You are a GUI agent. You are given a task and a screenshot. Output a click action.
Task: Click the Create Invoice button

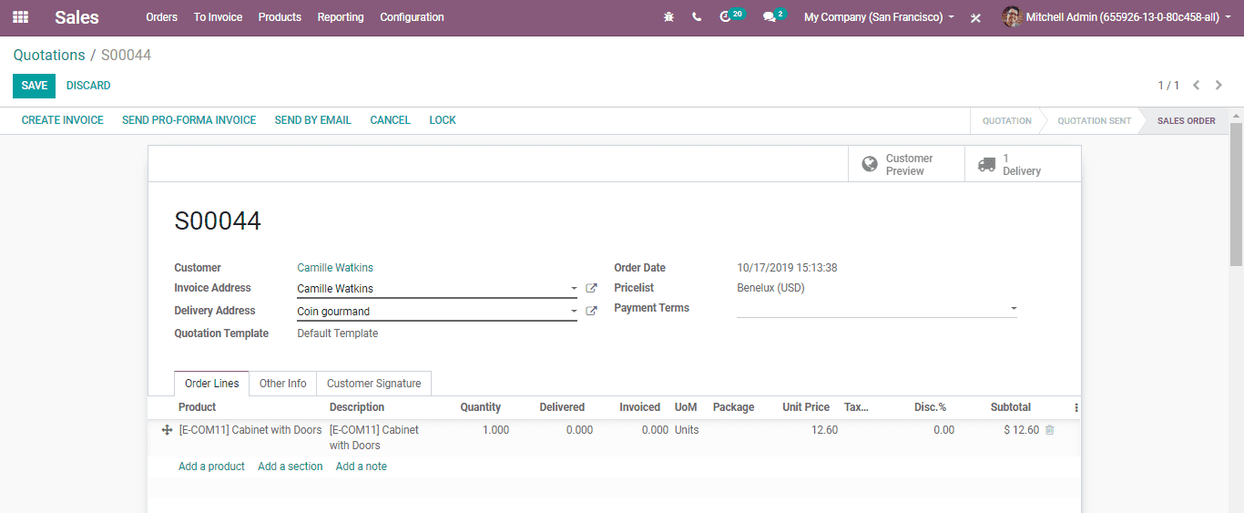pyautogui.click(x=63, y=120)
